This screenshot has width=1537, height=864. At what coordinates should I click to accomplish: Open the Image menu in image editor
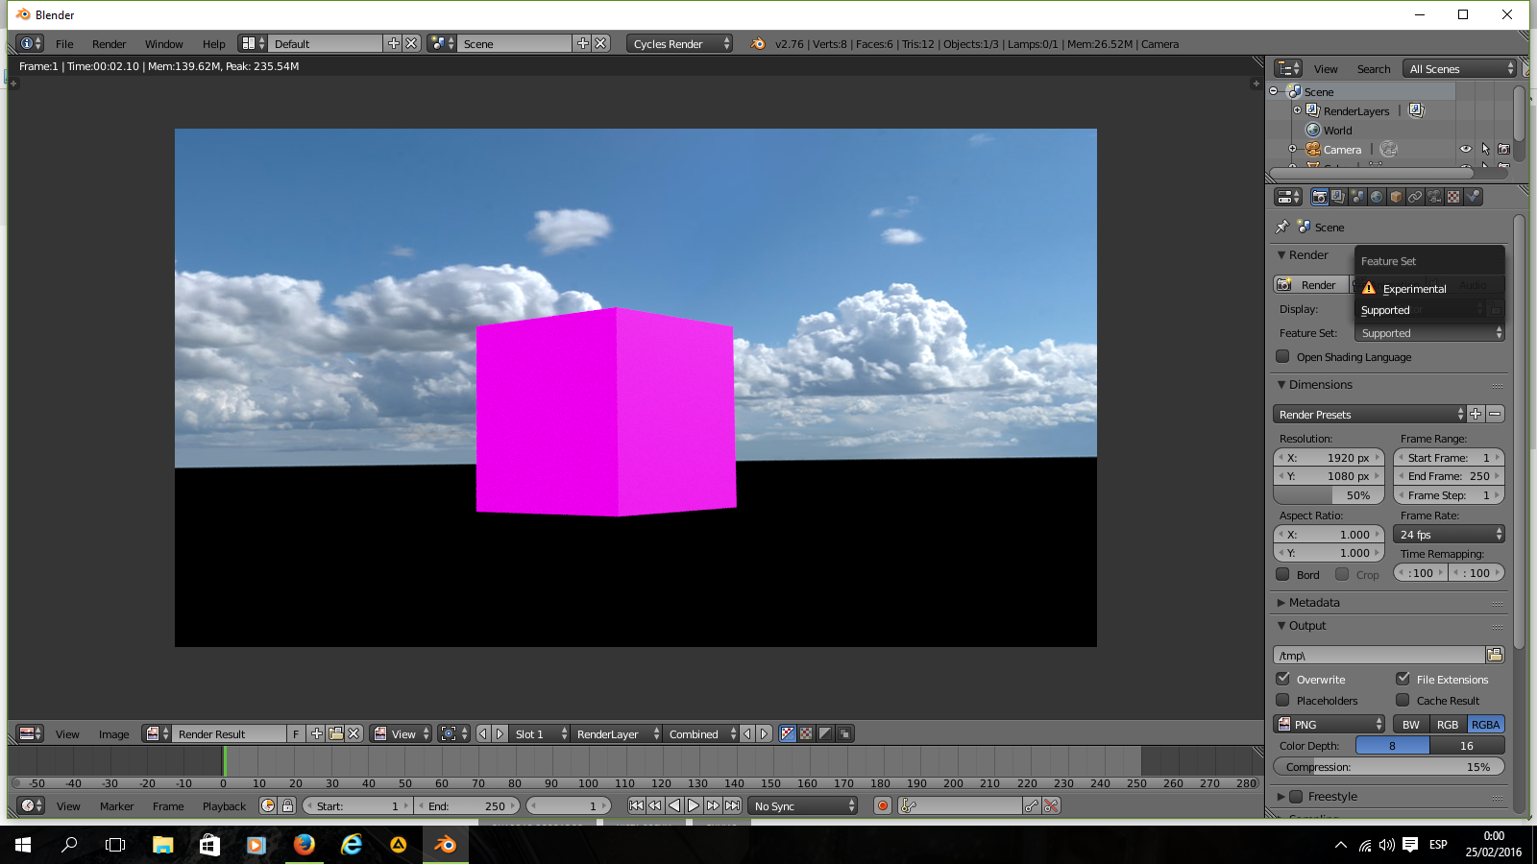coord(113,734)
